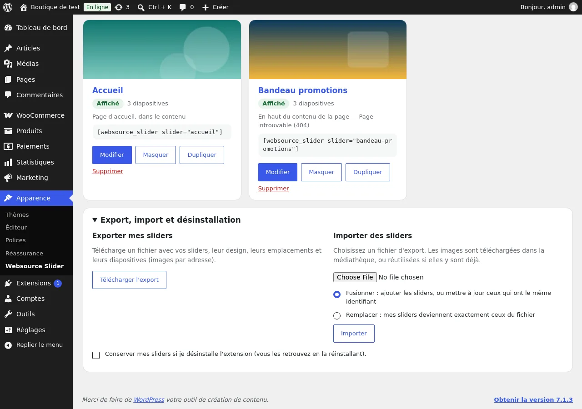Collapse the menu with Replier le menu
This screenshot has height=409, width=582.
[x=36, y=345]
